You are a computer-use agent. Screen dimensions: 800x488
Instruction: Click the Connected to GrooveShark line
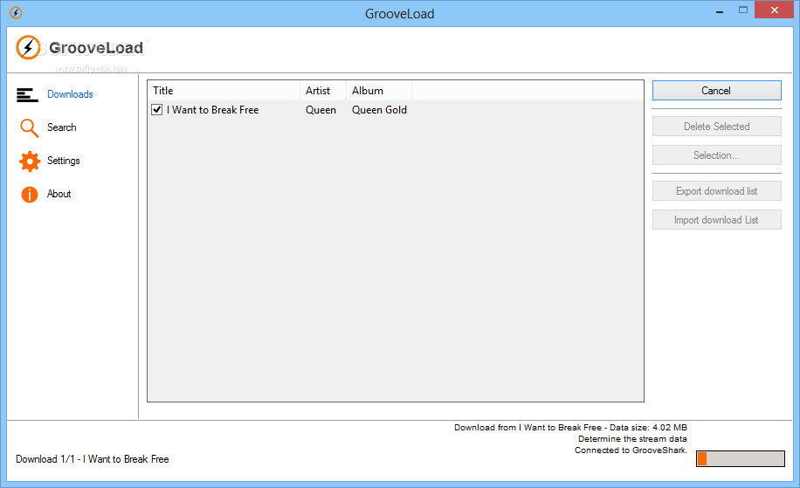pos(631,450)
